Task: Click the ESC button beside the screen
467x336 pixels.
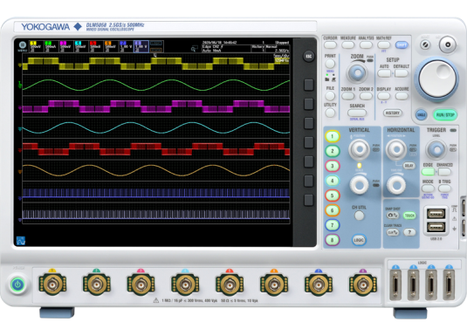Action: click(309, 57)
